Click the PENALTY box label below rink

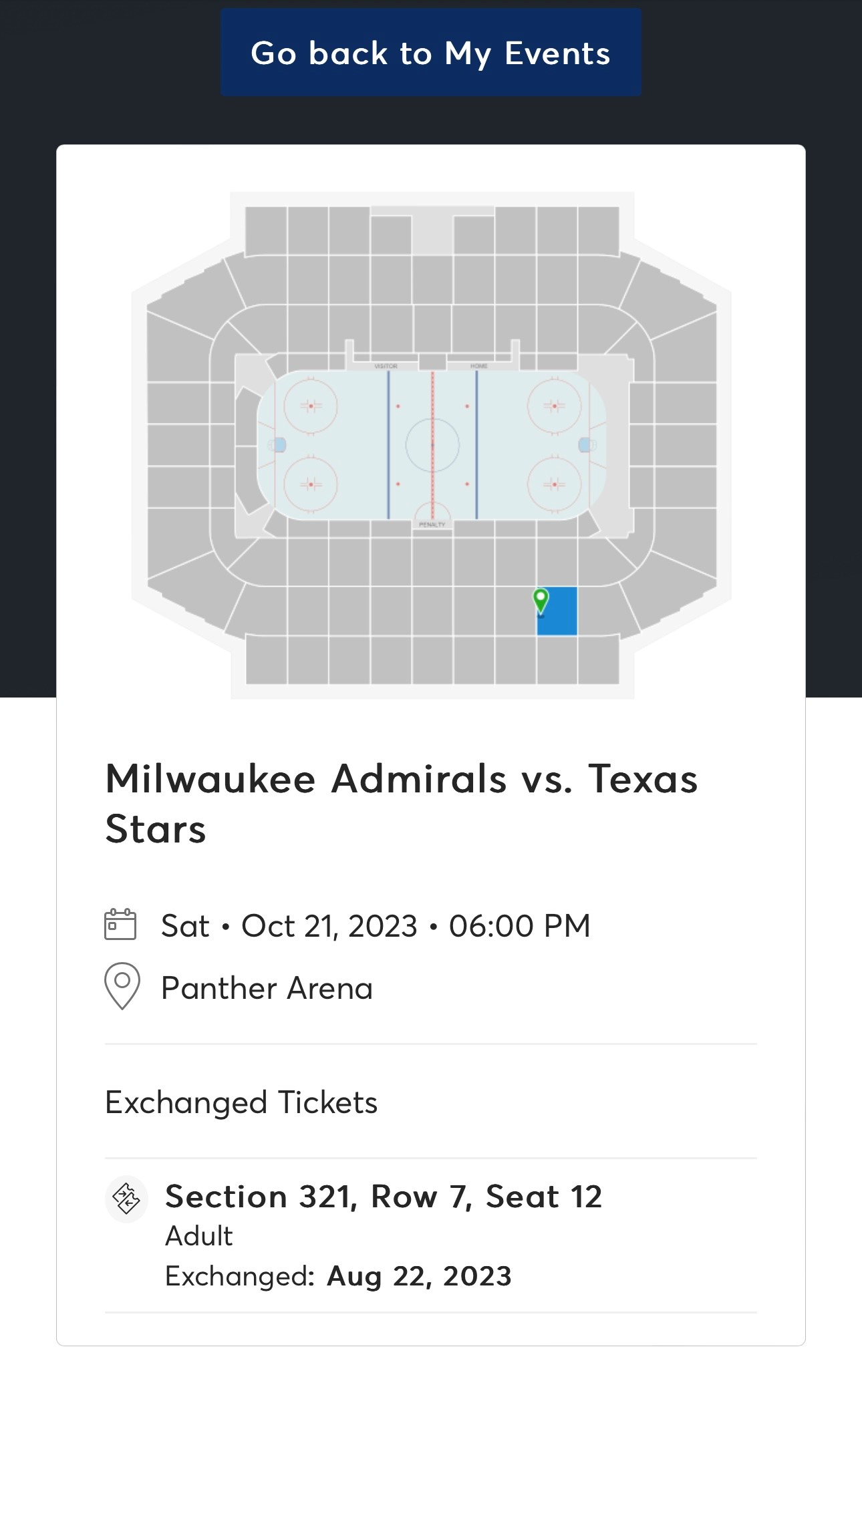tap(432, 524)
